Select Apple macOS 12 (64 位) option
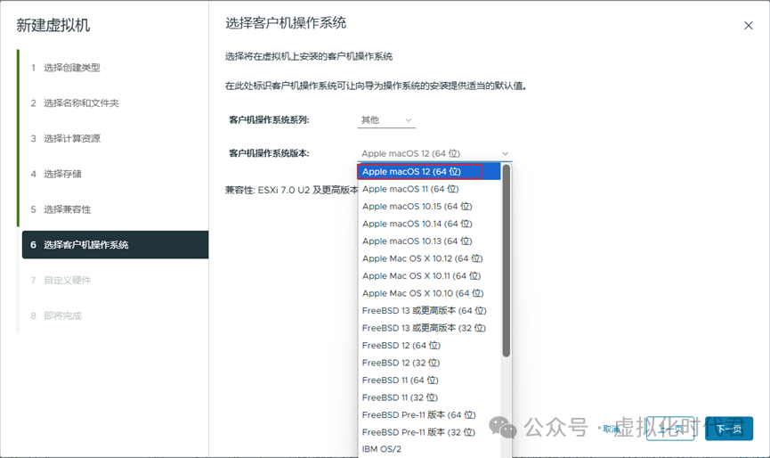Image resolution: width=770 pixels, height=458 pixels. click(x=429, y=171)
